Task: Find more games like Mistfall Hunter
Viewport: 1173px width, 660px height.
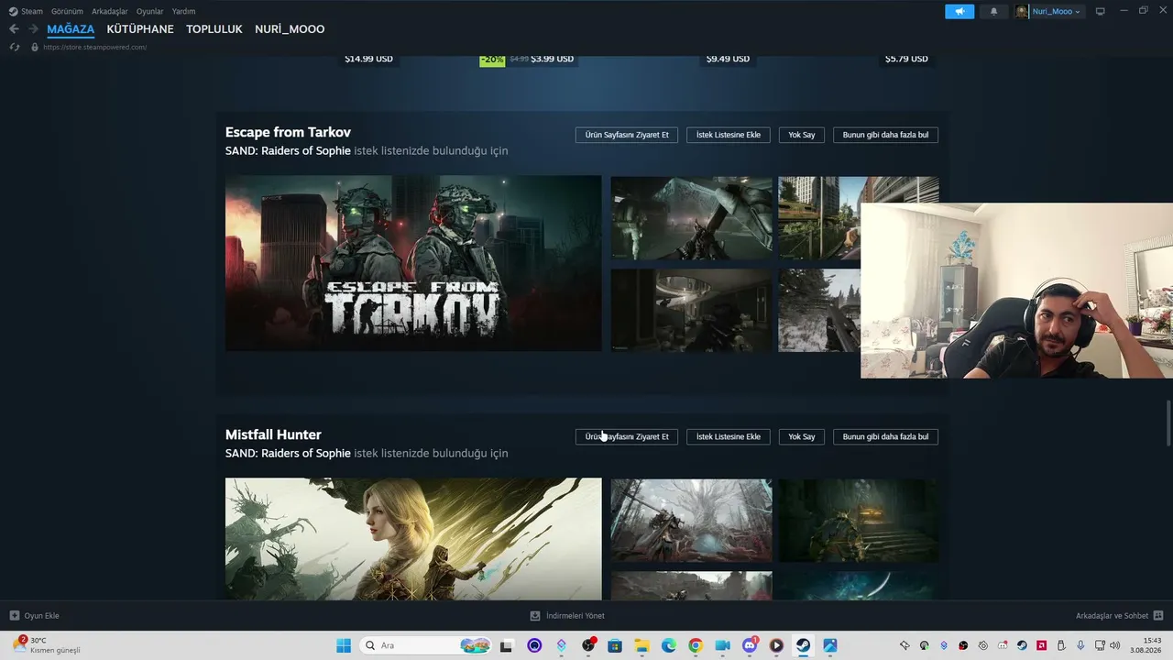Action: pyautogui.click(x=885, y=436)
